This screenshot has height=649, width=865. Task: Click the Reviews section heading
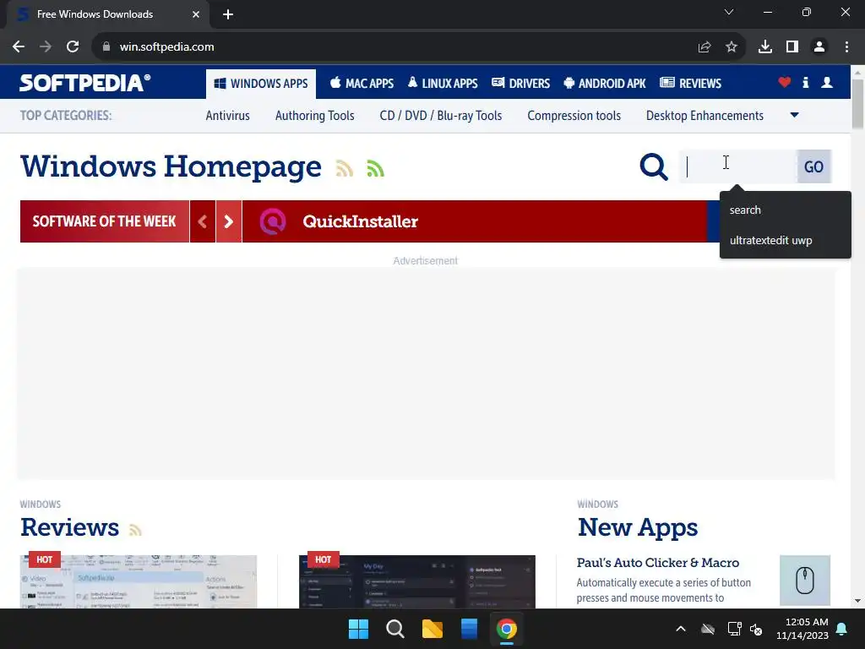69,527
